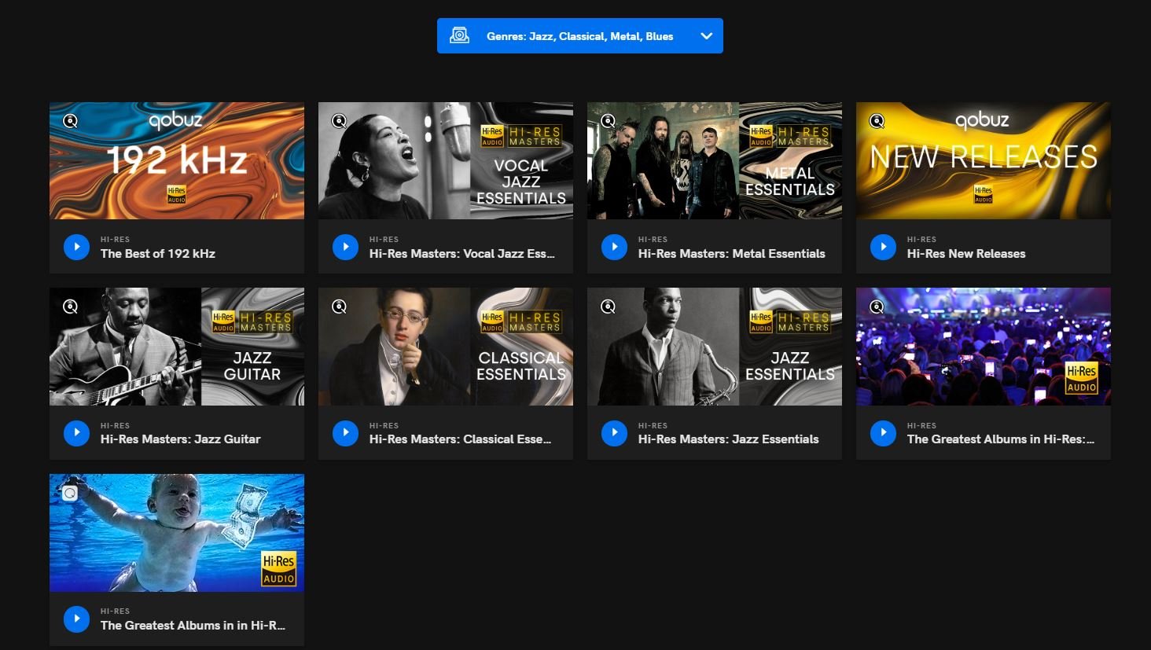Open the title Hi-Res Masters: Vocal Jazz Ess...
The width and height of the screenshot is (1151, 650).
tap(462, 254)
